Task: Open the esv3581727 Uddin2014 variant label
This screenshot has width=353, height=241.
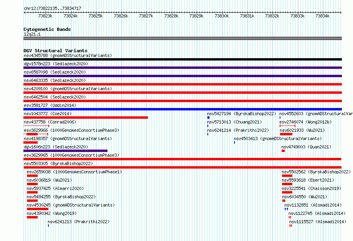Action: (50, 105)
